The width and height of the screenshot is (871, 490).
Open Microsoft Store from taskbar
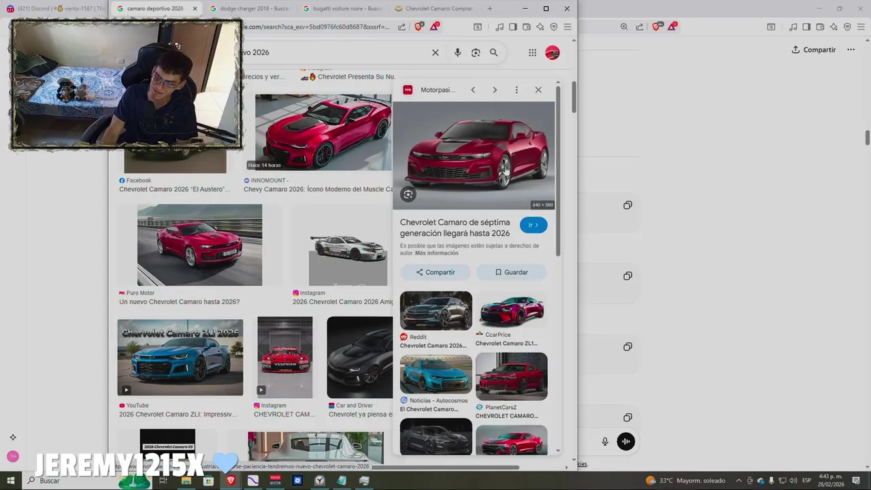(x=208, y=480)
